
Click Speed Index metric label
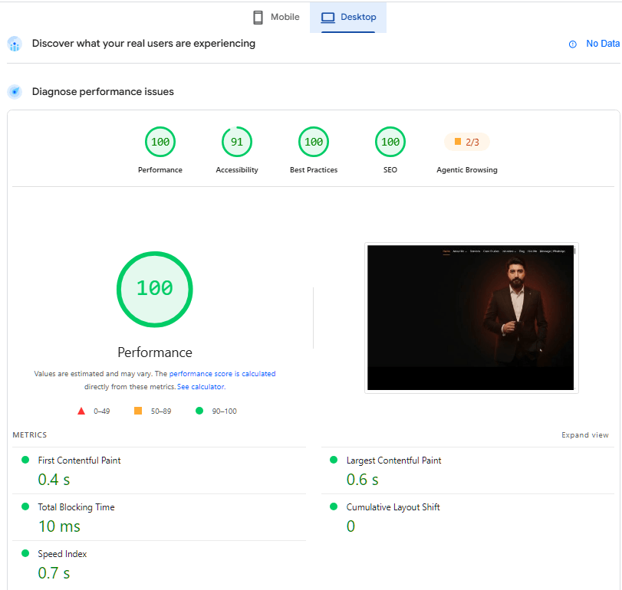[x=62, y=554]
